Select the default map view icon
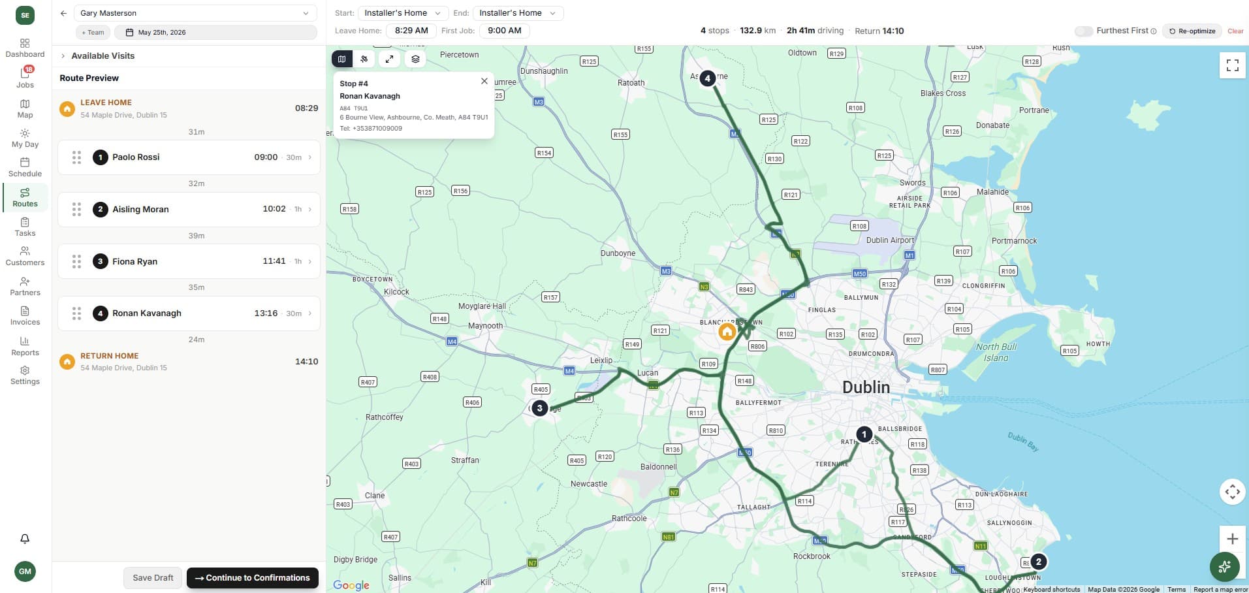1249x593 pixels. (341, 59)
